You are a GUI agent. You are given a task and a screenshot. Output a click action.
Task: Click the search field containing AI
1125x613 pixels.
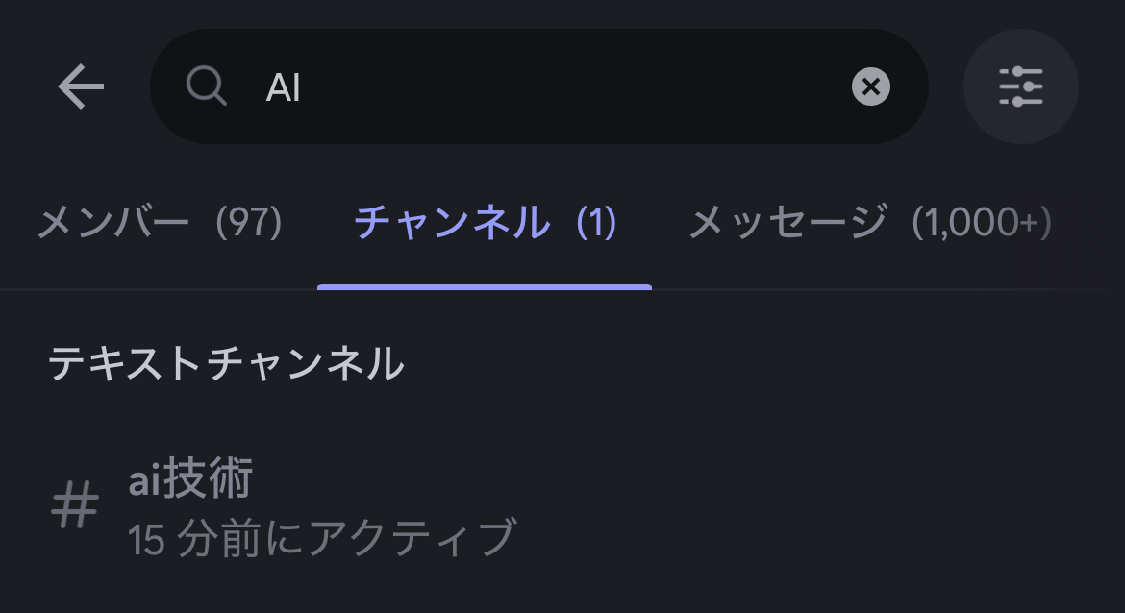[538, 87]
